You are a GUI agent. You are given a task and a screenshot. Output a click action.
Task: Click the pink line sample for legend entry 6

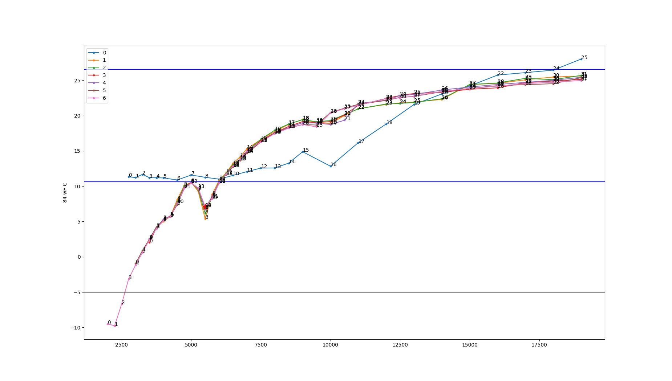(94, 98)
